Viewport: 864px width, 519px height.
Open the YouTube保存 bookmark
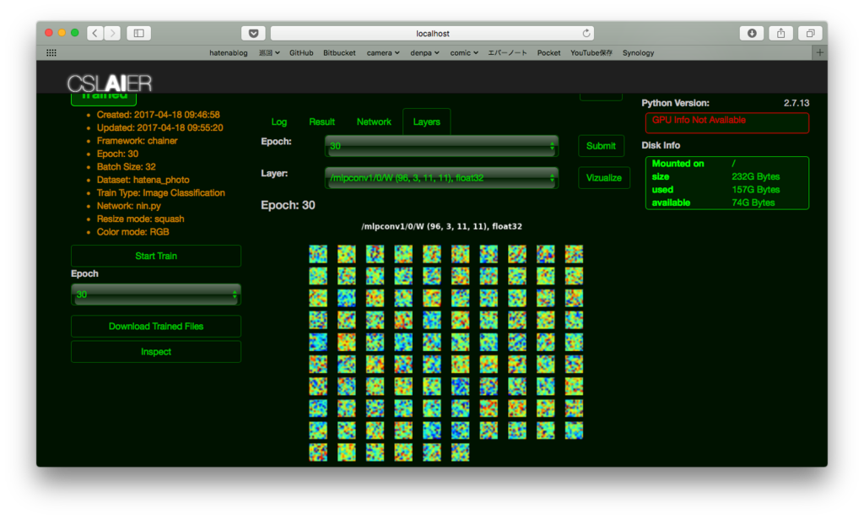[591, 53]
